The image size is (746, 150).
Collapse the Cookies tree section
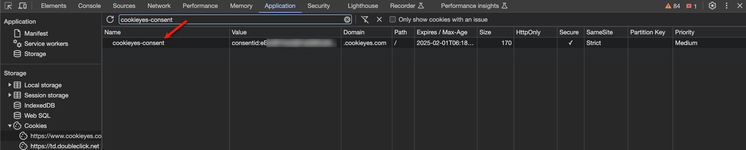pos(10,125)
